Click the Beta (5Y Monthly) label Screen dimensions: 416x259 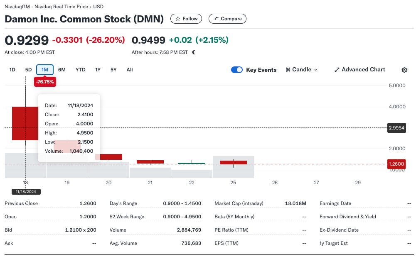[234, 217]
